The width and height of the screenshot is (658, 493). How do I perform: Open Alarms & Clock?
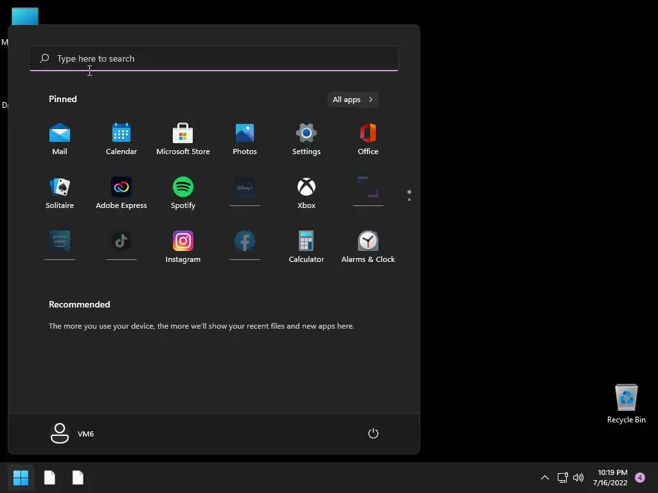368,247
